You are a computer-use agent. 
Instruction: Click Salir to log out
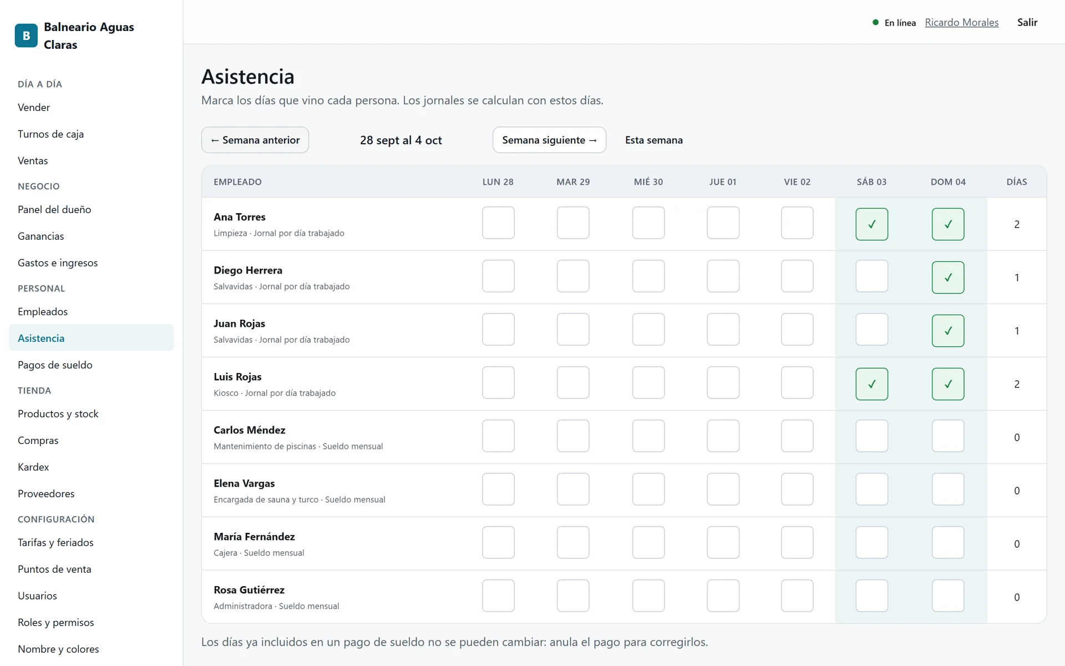tap(1027, 22)
